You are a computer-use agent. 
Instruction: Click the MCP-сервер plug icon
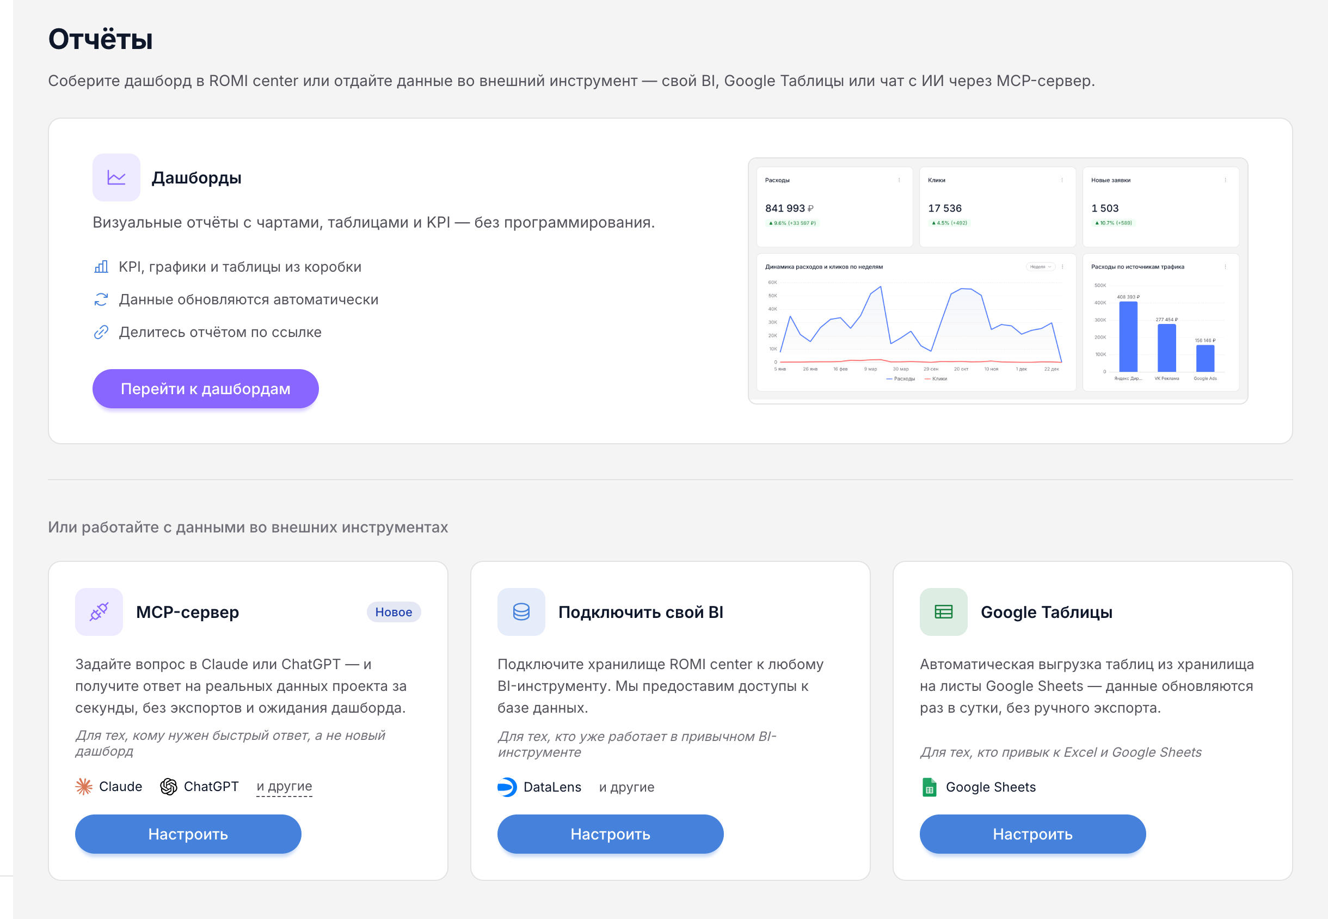point(99,611)
